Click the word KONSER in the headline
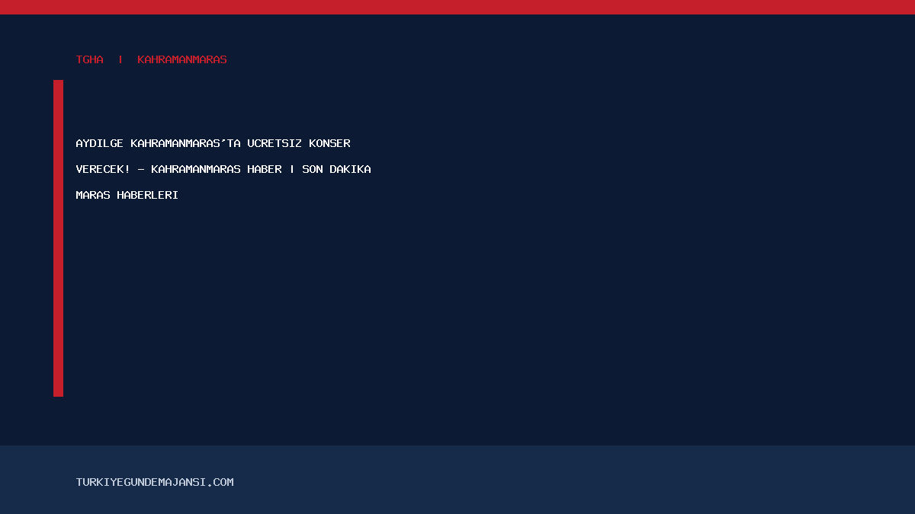 click(x=329, y=143)
